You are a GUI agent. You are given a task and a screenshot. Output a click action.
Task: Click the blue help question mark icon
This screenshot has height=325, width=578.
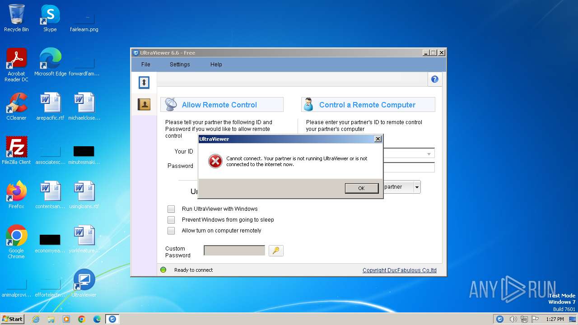coord(435,79)
